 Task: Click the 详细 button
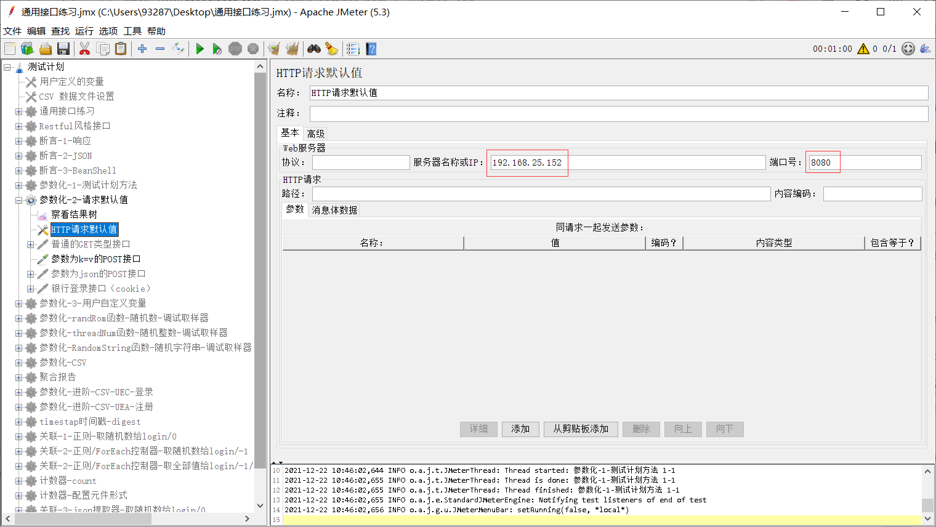click(478, 429)
